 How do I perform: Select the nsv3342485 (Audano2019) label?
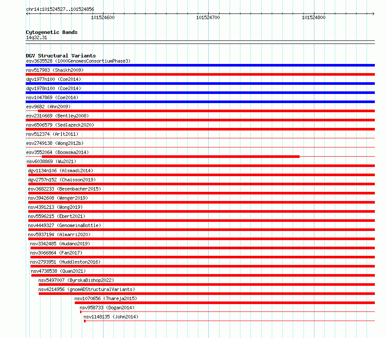click(x=60, y=244)
